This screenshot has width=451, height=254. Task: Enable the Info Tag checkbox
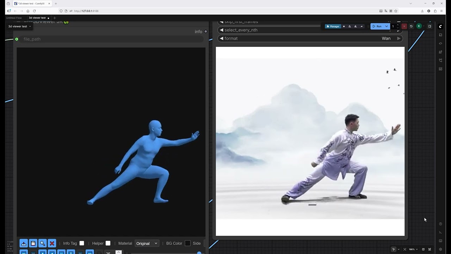pos(82,243)
